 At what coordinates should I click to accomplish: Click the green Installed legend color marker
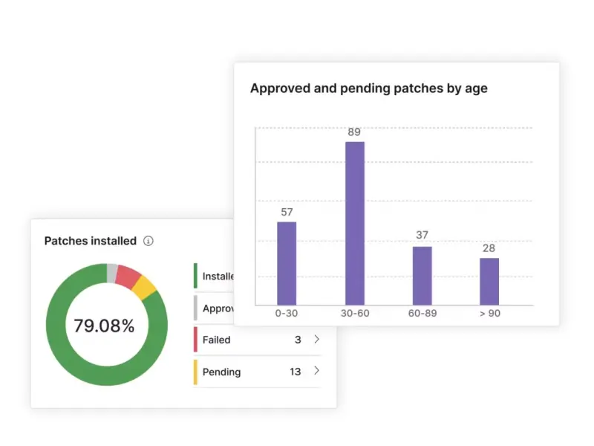(x=195, y=276)
